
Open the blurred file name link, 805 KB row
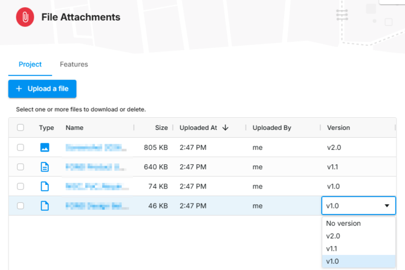[x=96, y=147]
